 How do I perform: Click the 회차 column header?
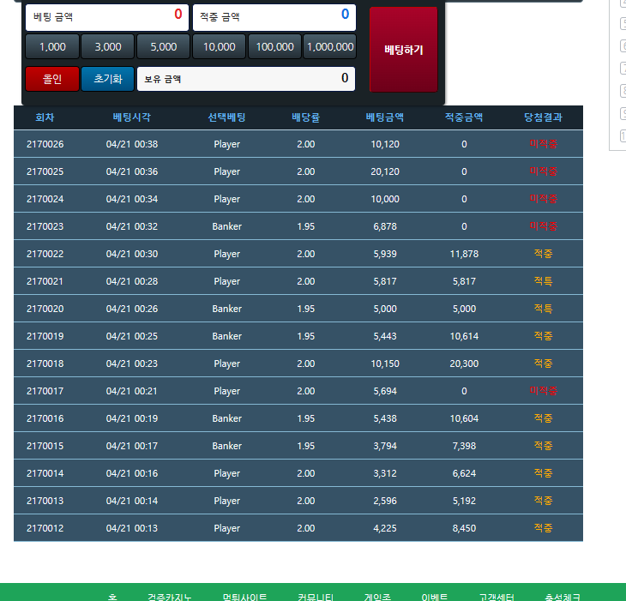(x=45, y=117)
